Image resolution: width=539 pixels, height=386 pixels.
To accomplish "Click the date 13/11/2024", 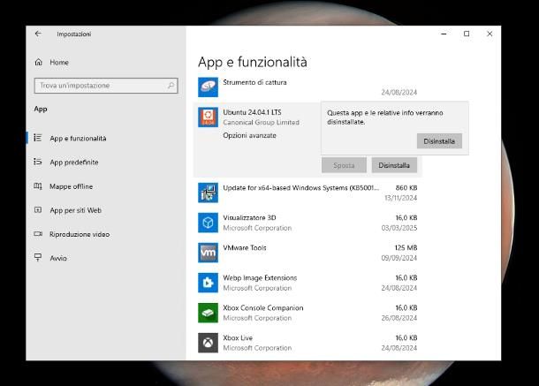I will coord(400,198).
